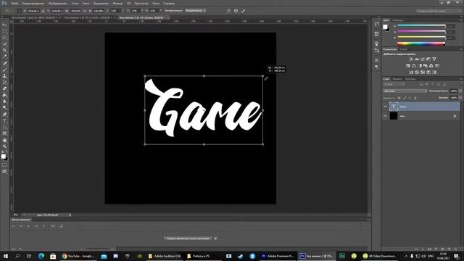Toggle lock layer position
Viewport: 464px width, 261px height.
pos(410,98)
